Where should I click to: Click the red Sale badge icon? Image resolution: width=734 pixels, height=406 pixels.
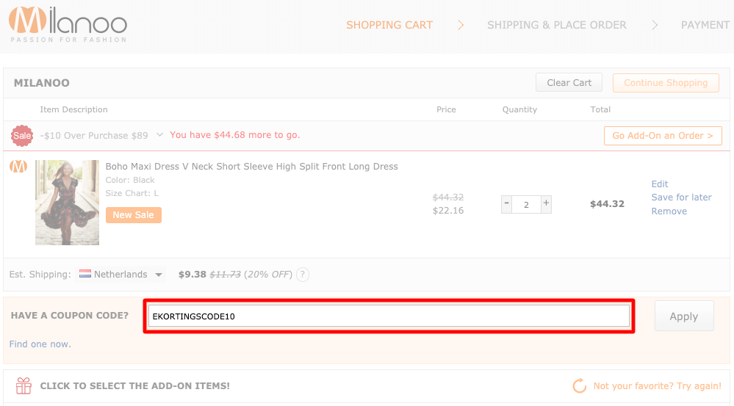22,136
